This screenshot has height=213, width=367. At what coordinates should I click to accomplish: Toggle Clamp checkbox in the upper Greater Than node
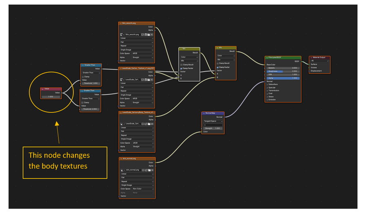tap(83, 77)
